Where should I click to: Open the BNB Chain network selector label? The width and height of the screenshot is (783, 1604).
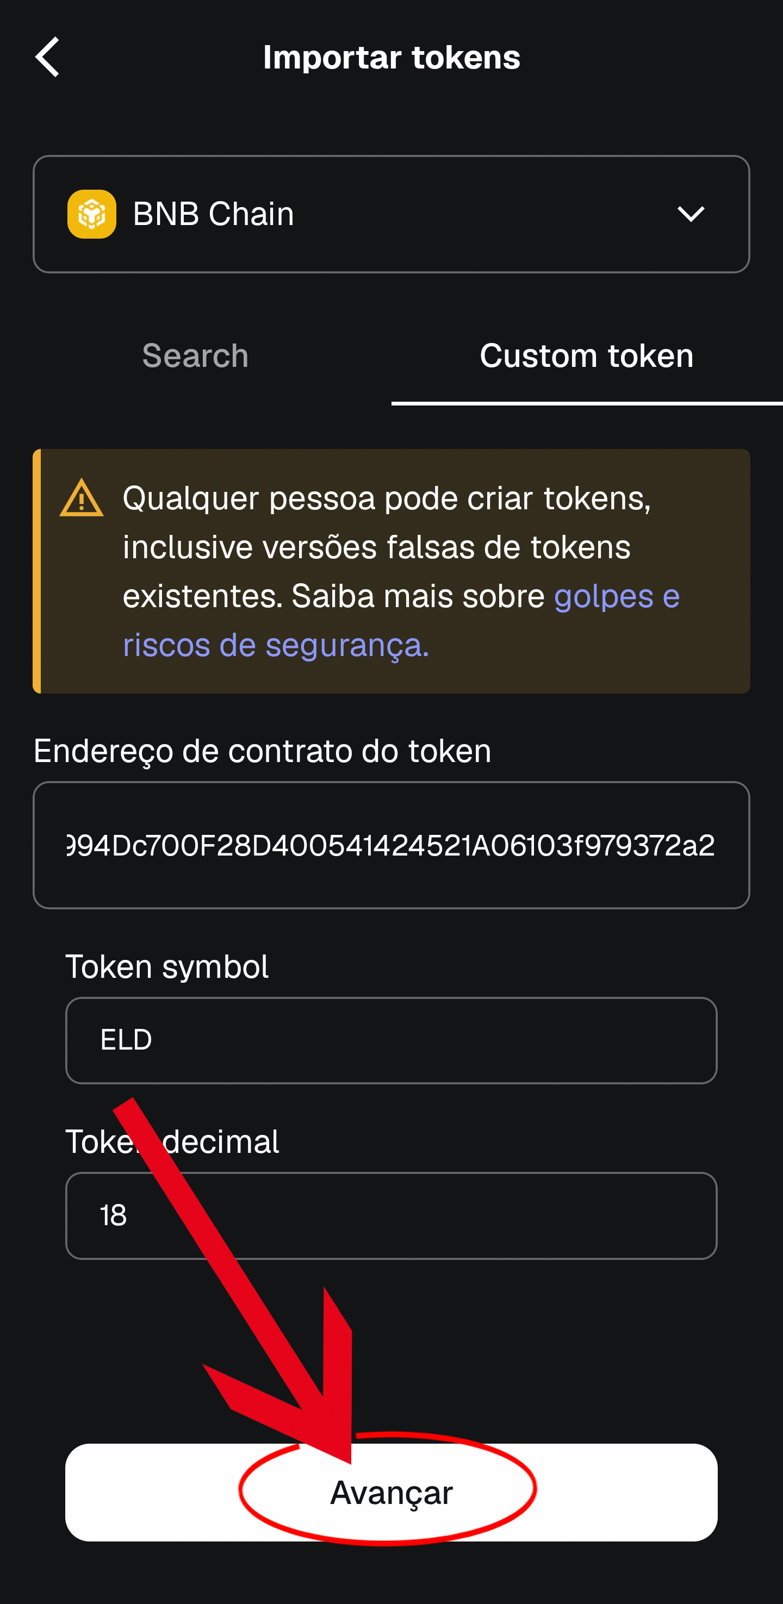(x=213, y=214)
